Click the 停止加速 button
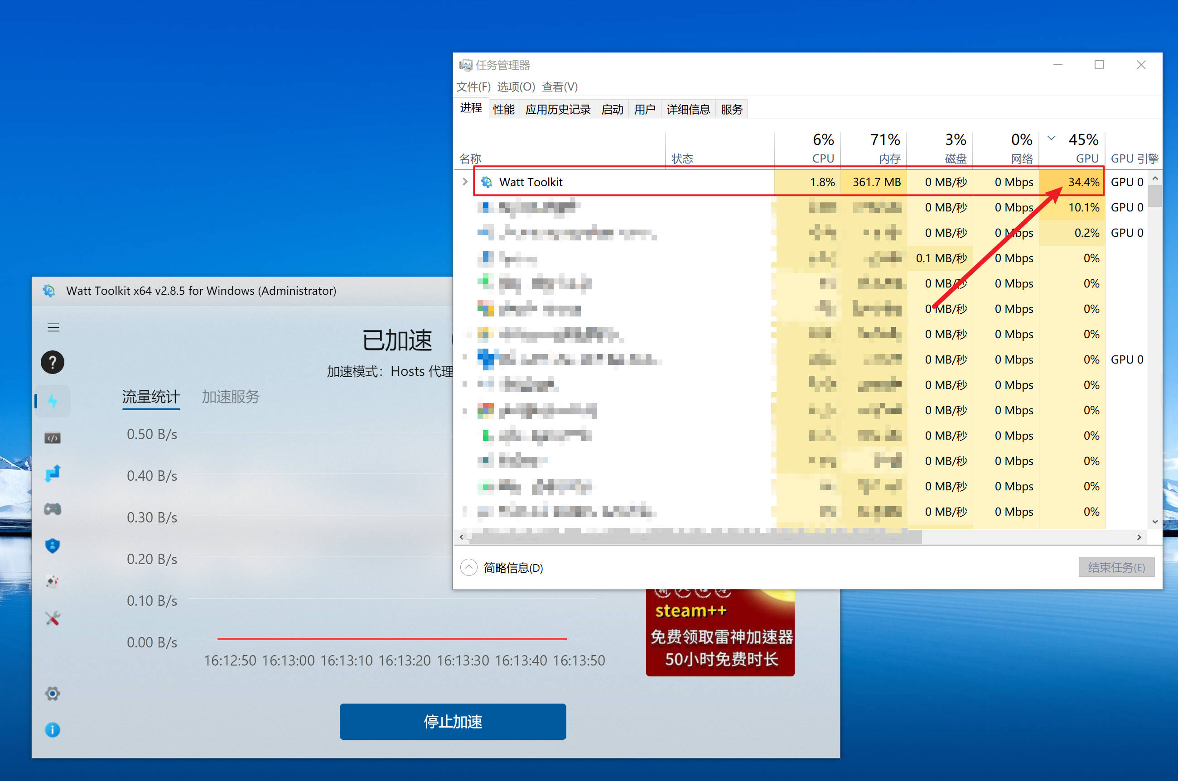Viewport: 1178px width, 781px height. [453, 721]
